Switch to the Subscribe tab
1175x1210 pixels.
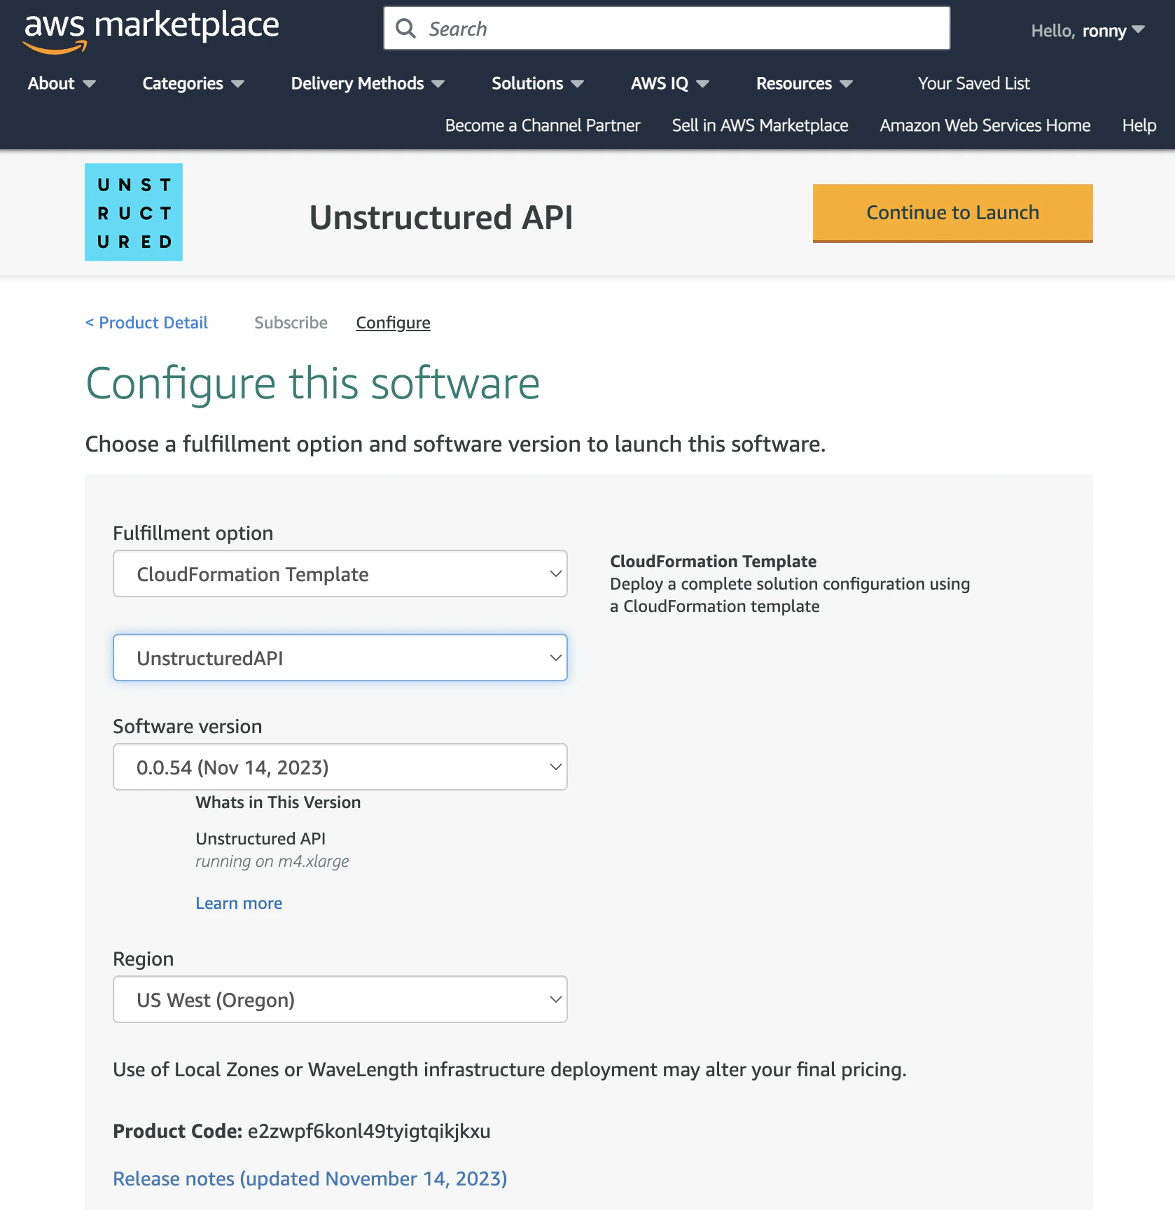coord(291,323)
